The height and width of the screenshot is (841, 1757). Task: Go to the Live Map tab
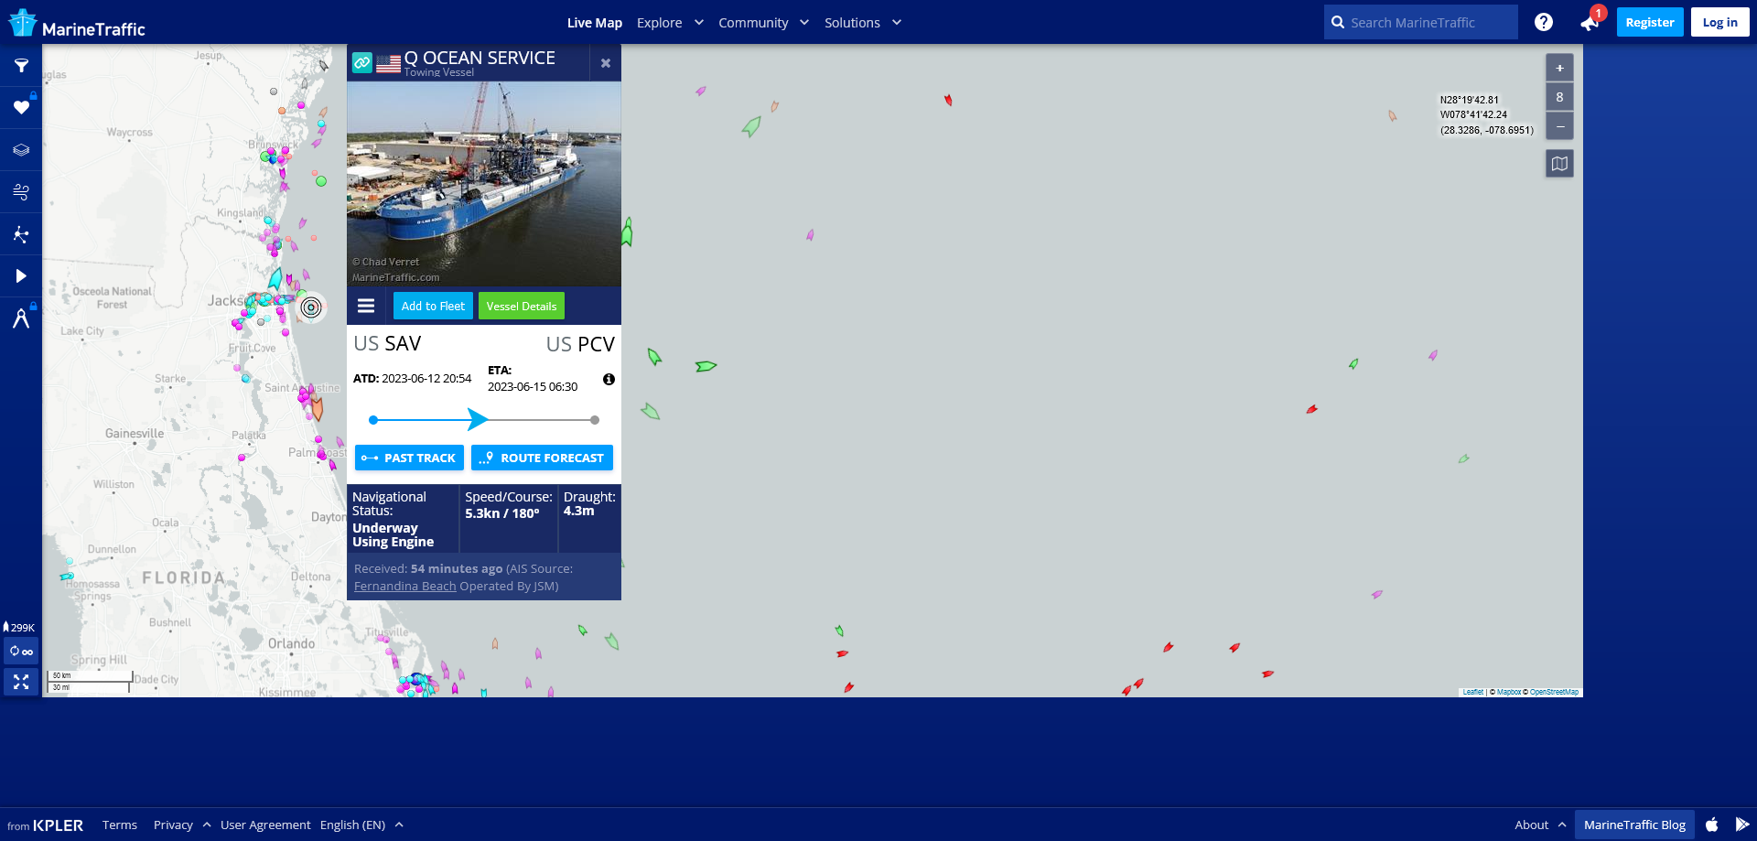pos(594,23)
